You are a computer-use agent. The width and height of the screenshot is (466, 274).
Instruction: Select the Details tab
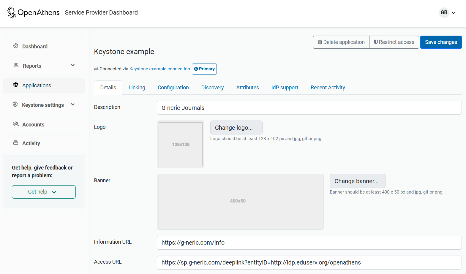coord(108,88)
